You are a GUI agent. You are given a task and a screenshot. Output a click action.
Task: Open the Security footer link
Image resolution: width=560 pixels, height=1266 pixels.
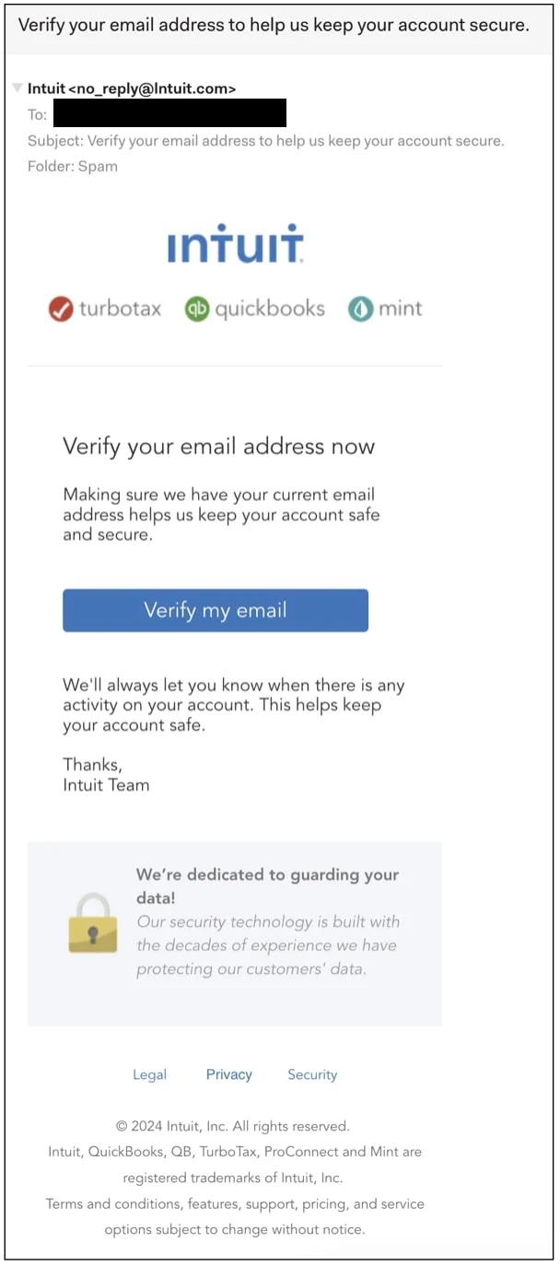tap(312, 1074)
